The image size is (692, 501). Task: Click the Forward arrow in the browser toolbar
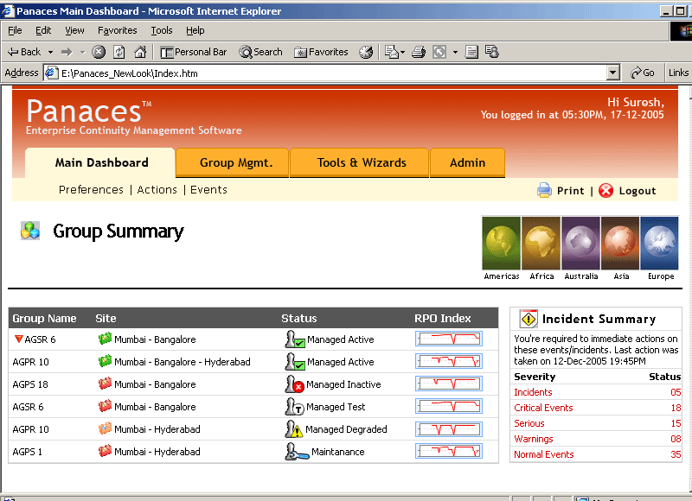pos(67,52)
